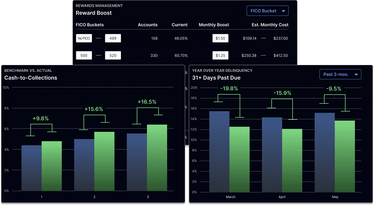This screenshot has height=205, width=374.
Task: Click the 158 accounts value
Action: point(154,38)
